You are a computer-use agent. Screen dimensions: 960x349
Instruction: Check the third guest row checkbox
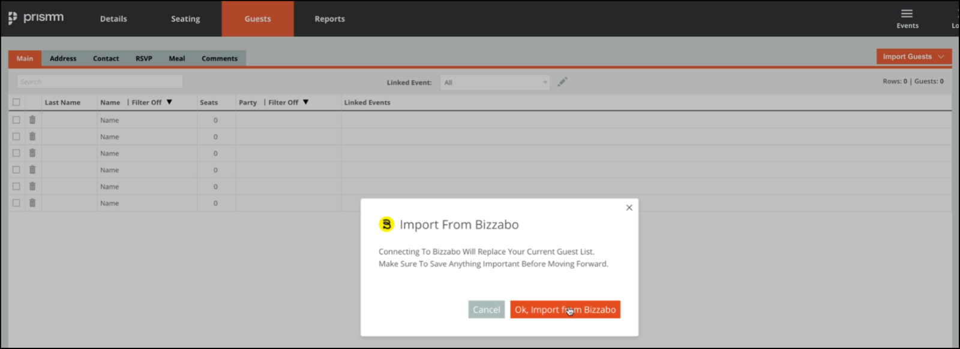[16, 153]
